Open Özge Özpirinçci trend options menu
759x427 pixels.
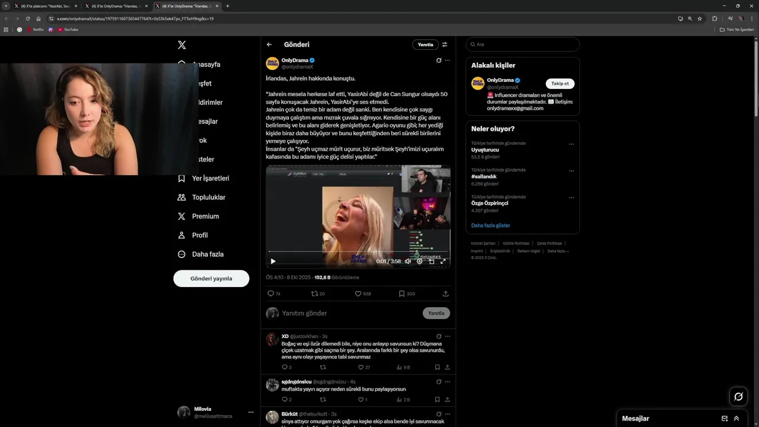(572, 197)
